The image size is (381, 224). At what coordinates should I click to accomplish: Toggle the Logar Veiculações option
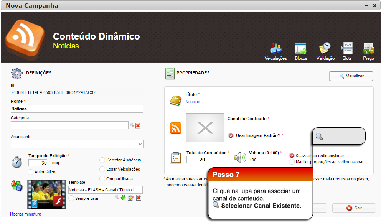pyautogui.click(x=102, y=169)
